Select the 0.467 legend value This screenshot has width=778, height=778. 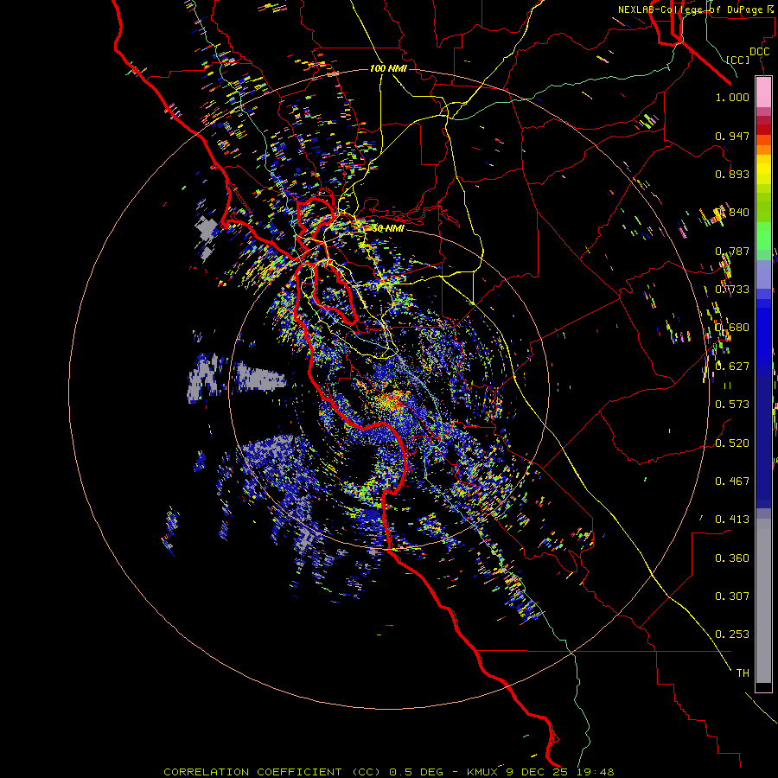click(x=732, y=481)
